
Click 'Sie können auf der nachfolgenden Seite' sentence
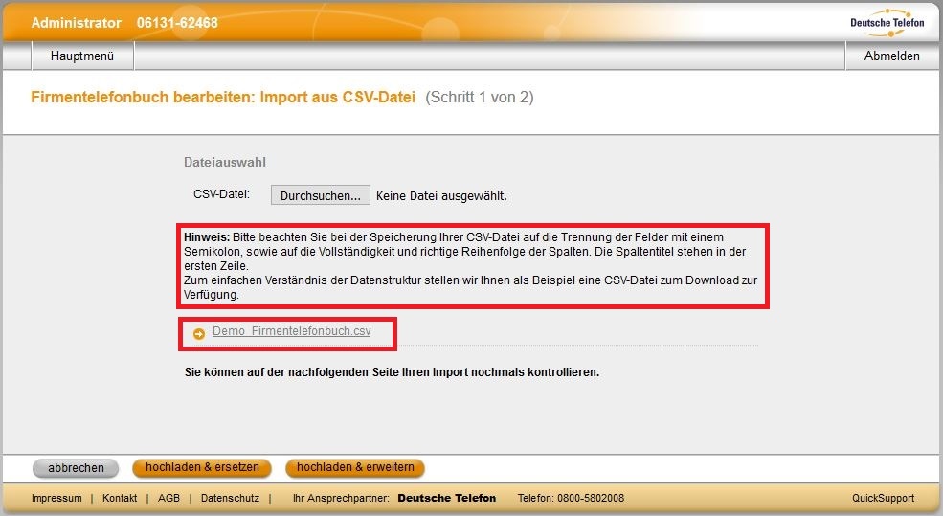point(393,372)
